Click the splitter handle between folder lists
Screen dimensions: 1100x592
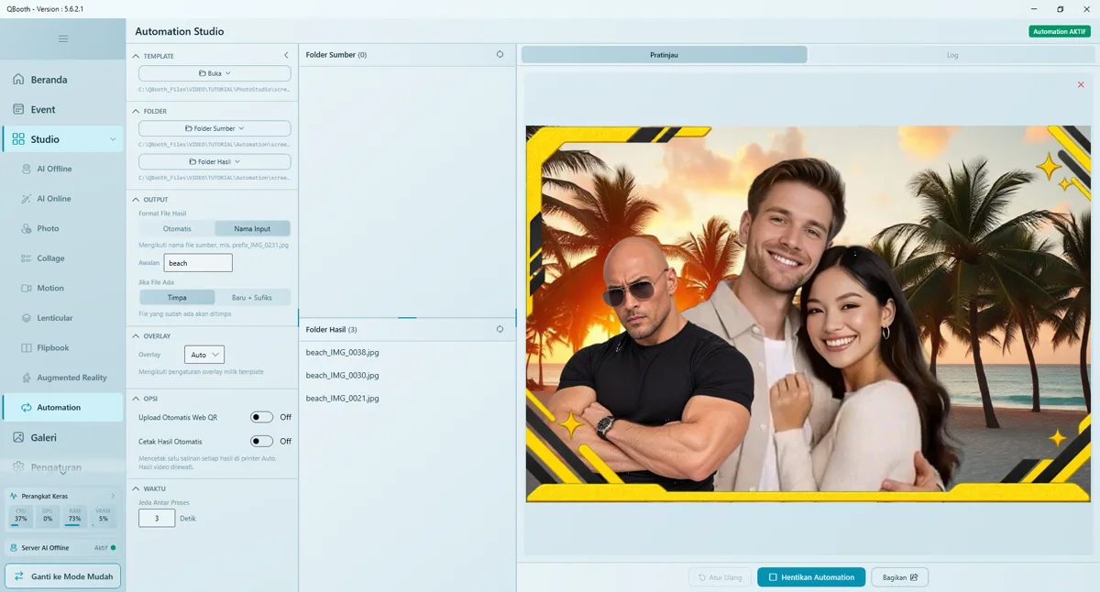pyautogui.click(x=407, y=317)
